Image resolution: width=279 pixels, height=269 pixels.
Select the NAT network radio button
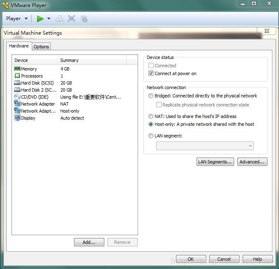pos(151,116)
